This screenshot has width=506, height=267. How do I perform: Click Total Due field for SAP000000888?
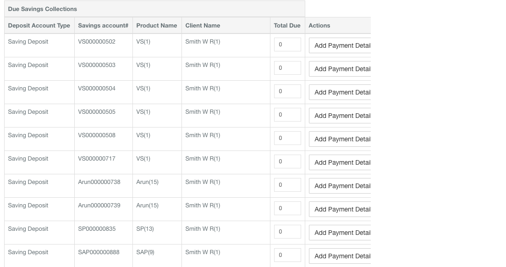(287, 255)
